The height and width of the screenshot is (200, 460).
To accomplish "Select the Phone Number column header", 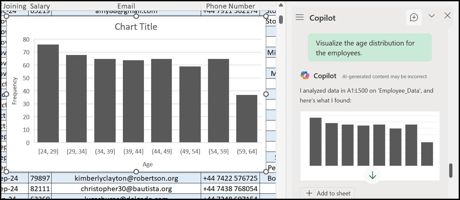I will 230,6.
